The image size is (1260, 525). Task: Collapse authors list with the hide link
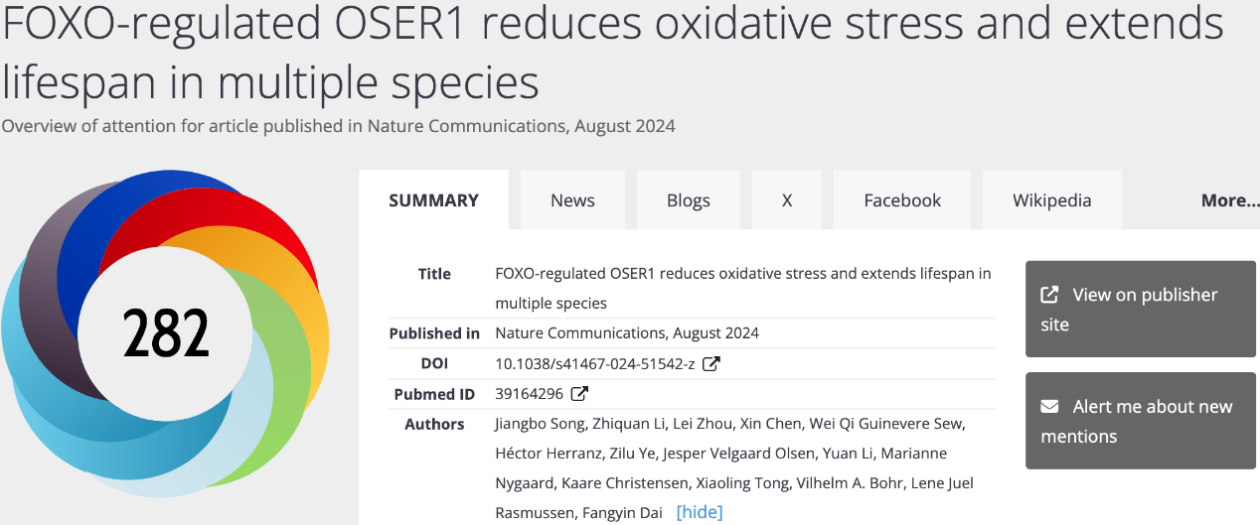(700, 512)
